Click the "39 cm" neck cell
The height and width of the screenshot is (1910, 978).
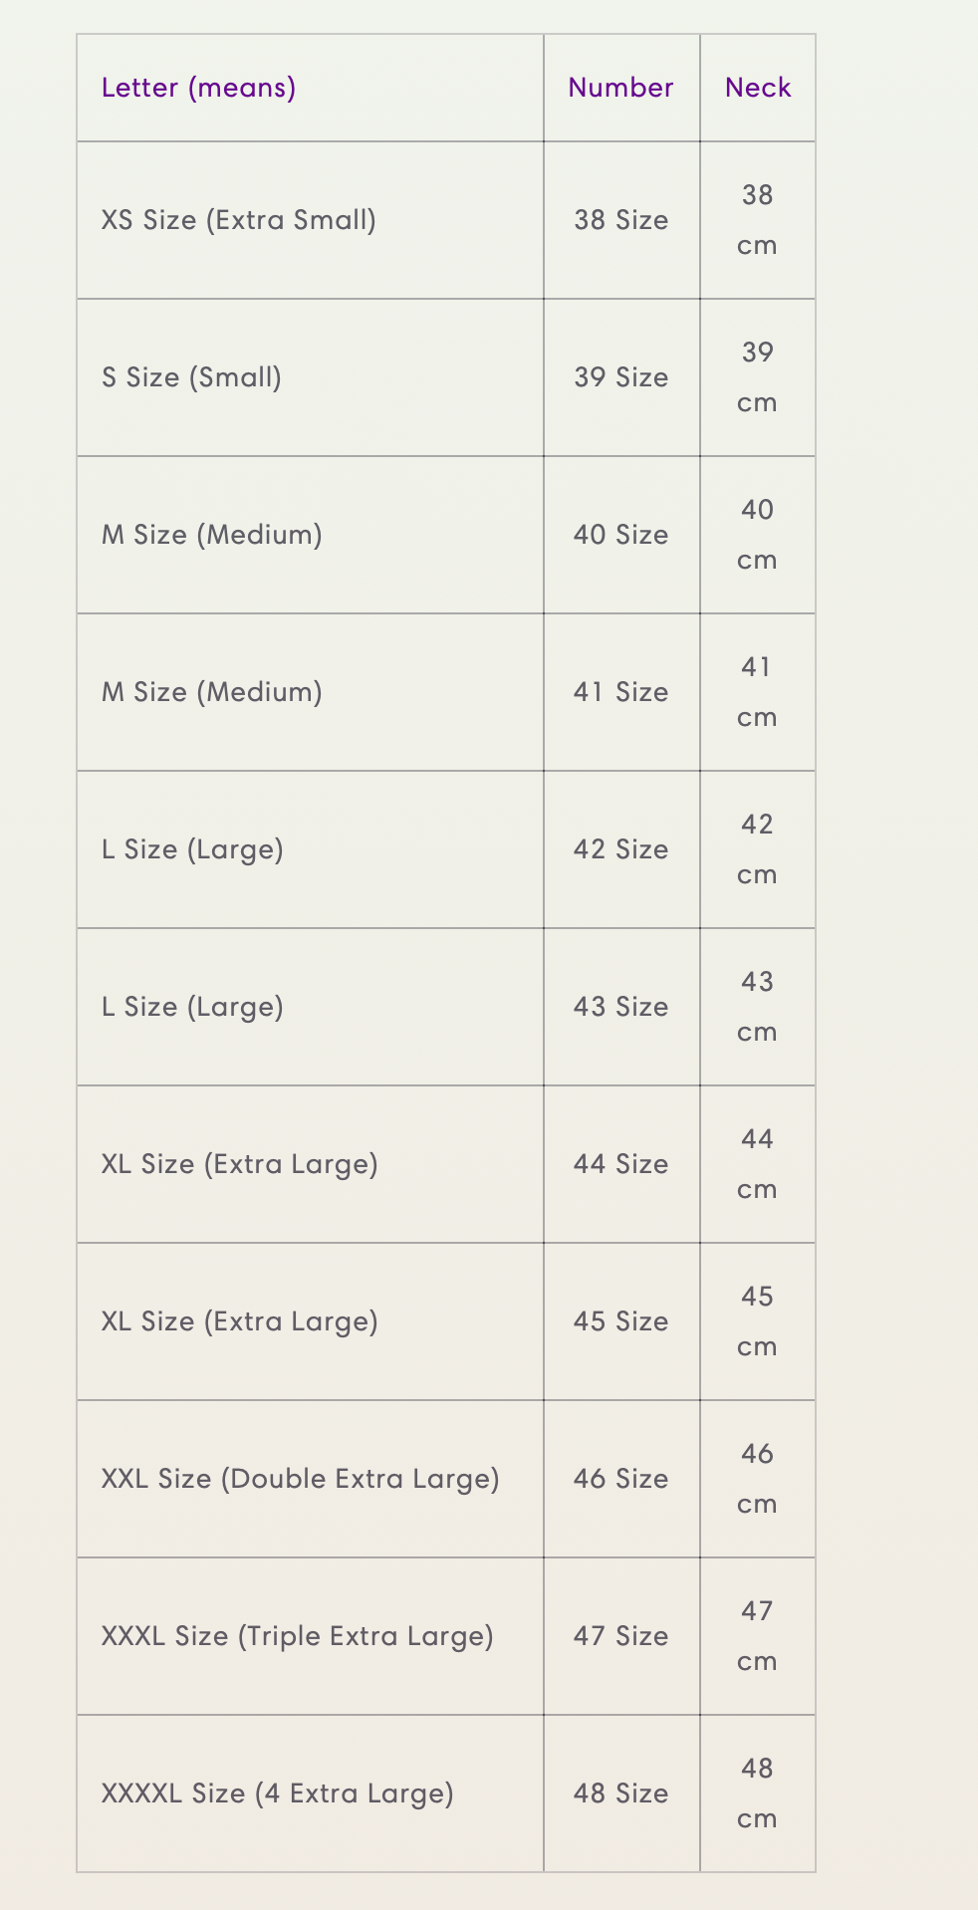(x=757, y=377)
